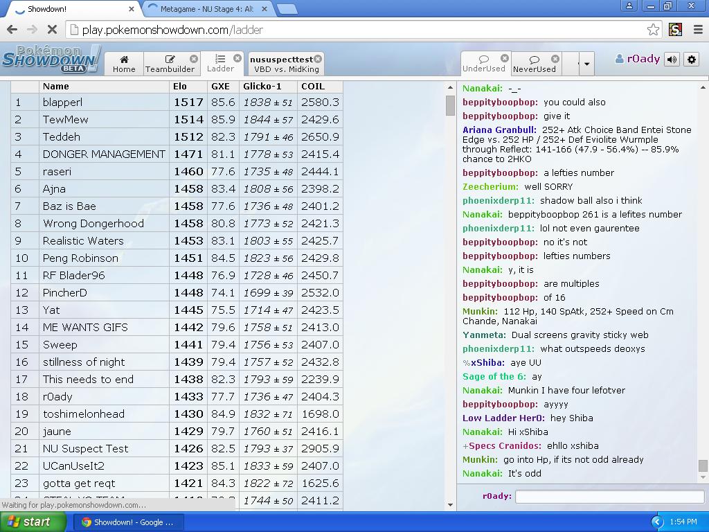Switch to the Teambuilder tab

(170, 64)
